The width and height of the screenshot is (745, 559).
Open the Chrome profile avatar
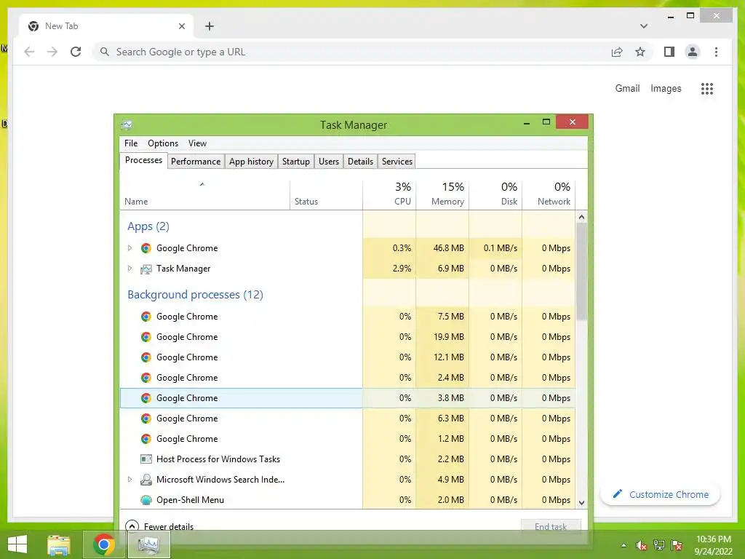tap(693, 52)
